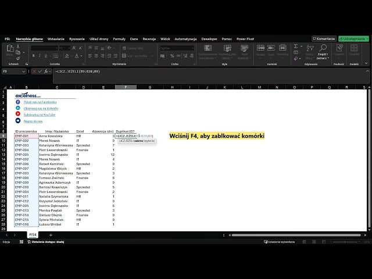Screen dimensions: 372x279
Task: Open the Power Pivot tab
Action: tap(245, 39)
